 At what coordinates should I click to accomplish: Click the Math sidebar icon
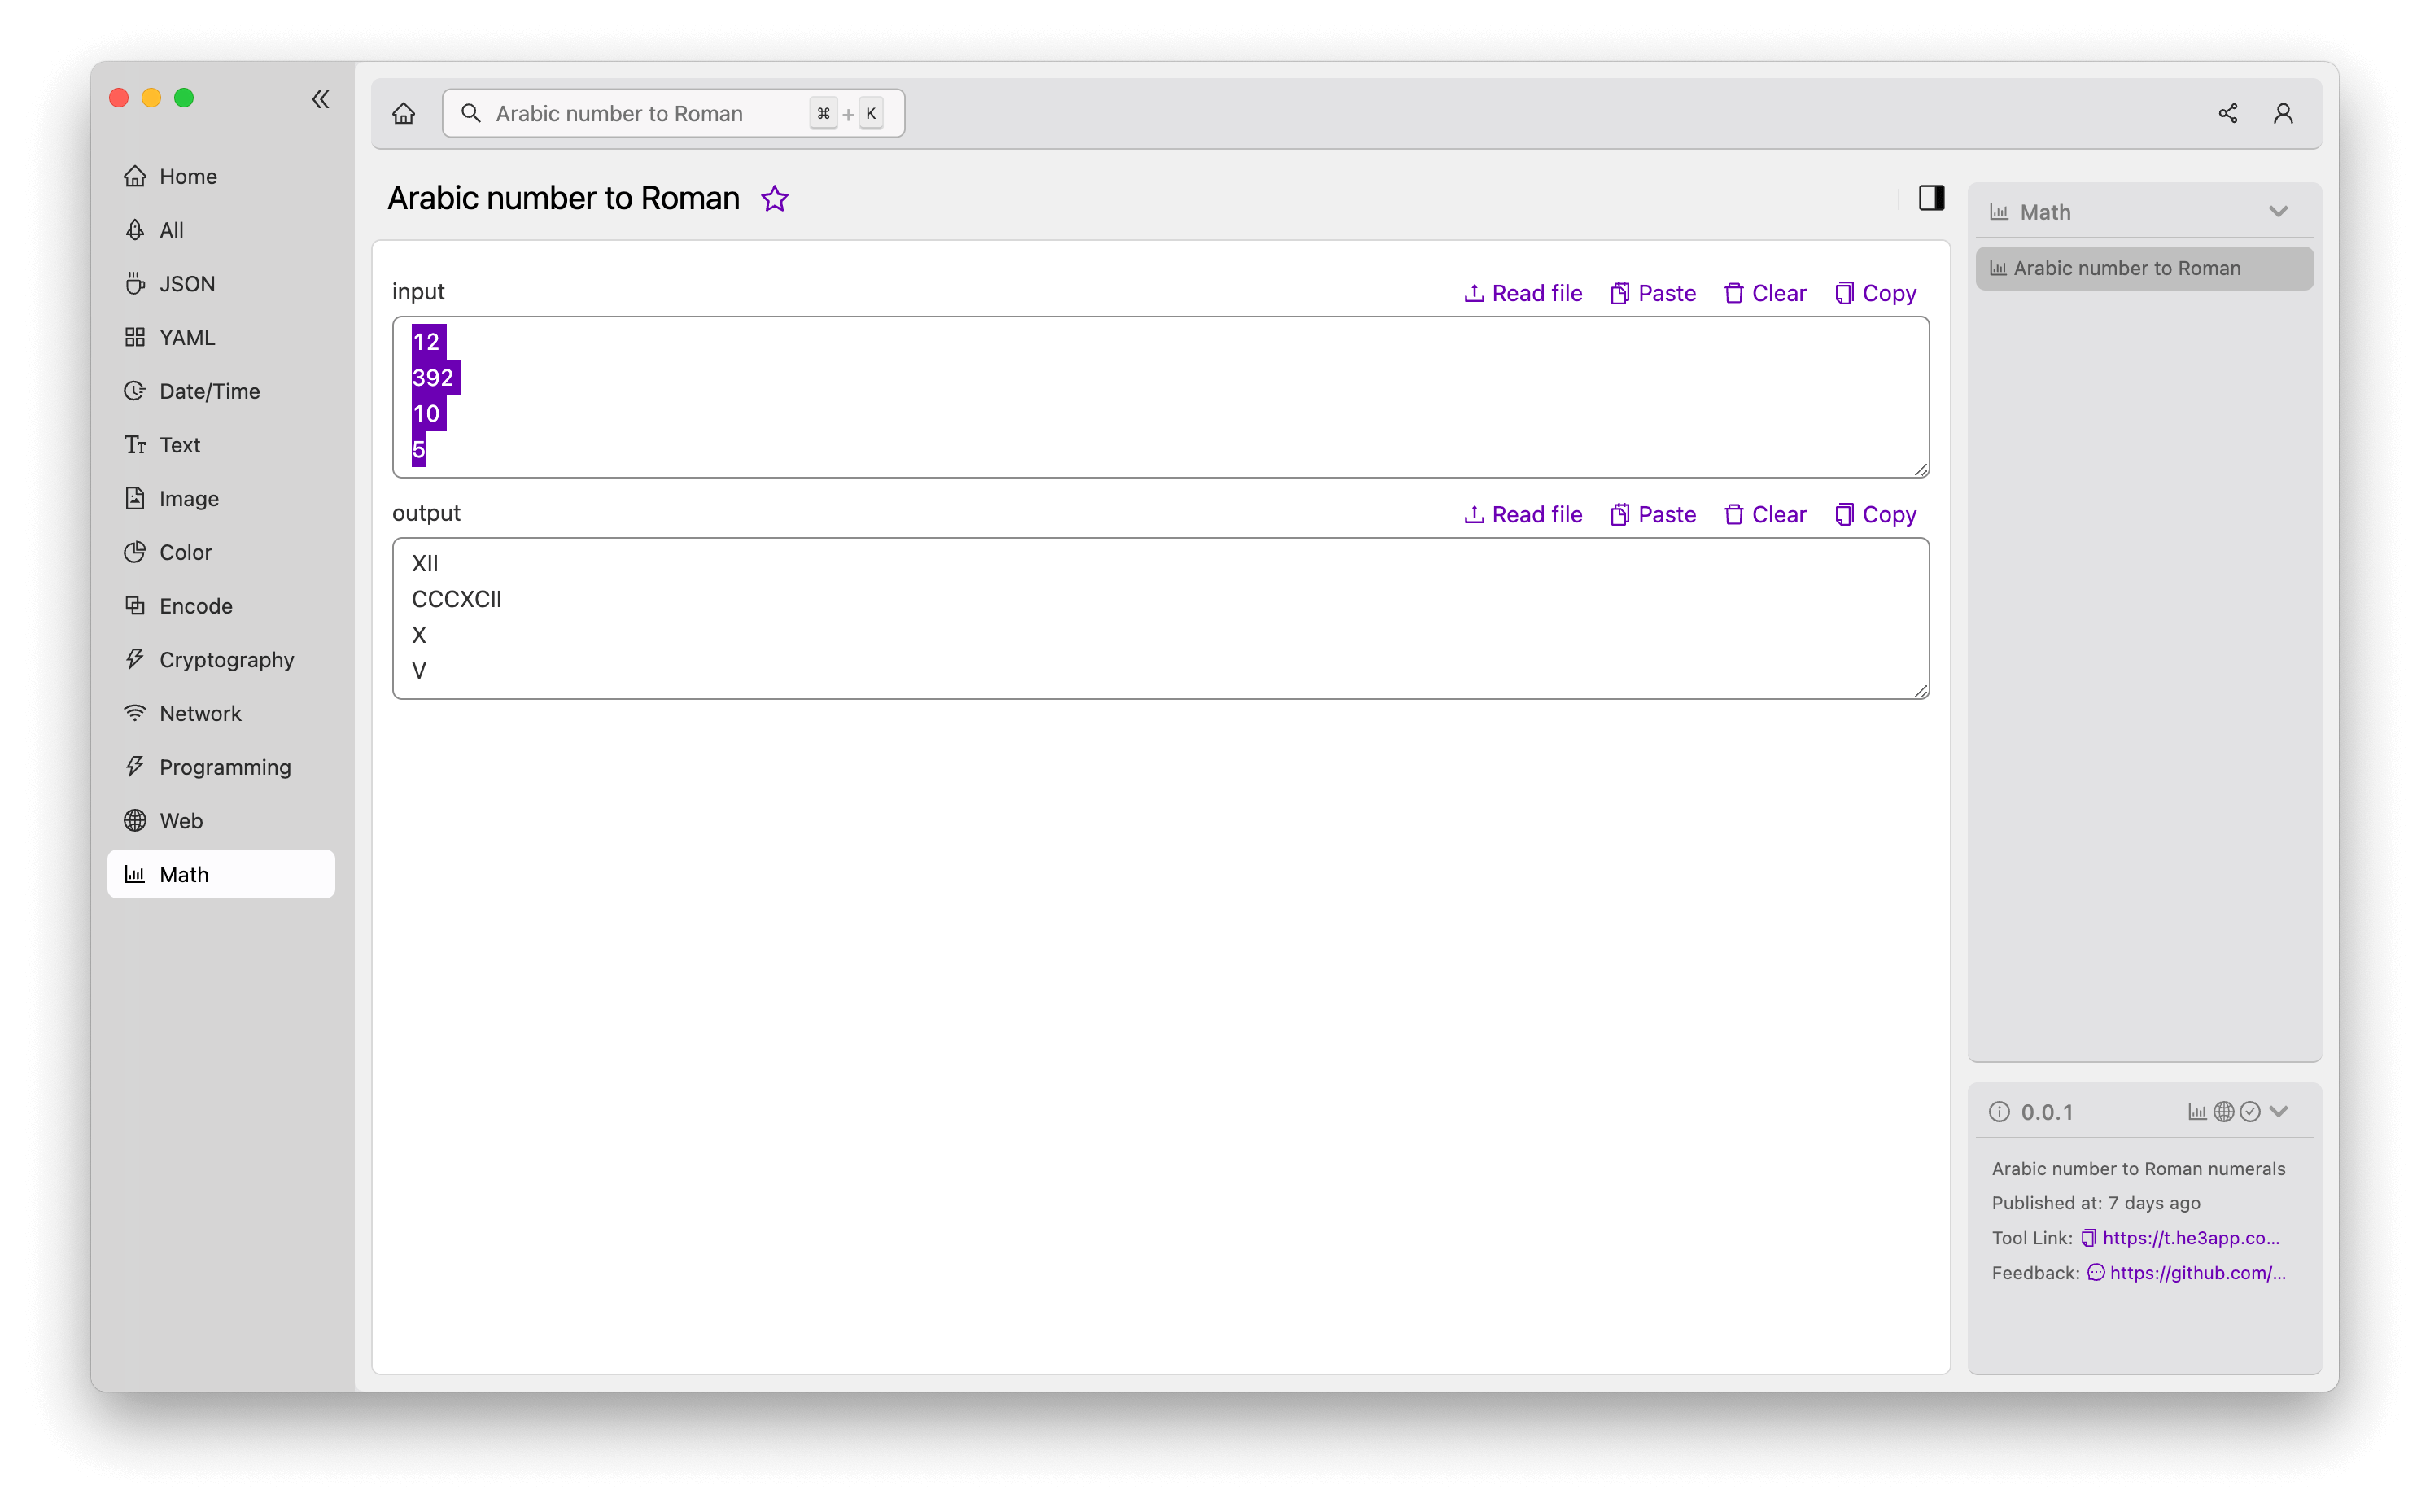tap(134, 872)
